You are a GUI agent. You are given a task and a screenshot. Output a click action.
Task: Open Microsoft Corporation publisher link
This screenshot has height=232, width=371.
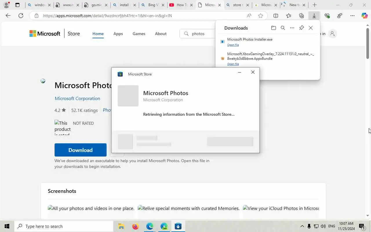coord(77,99)
